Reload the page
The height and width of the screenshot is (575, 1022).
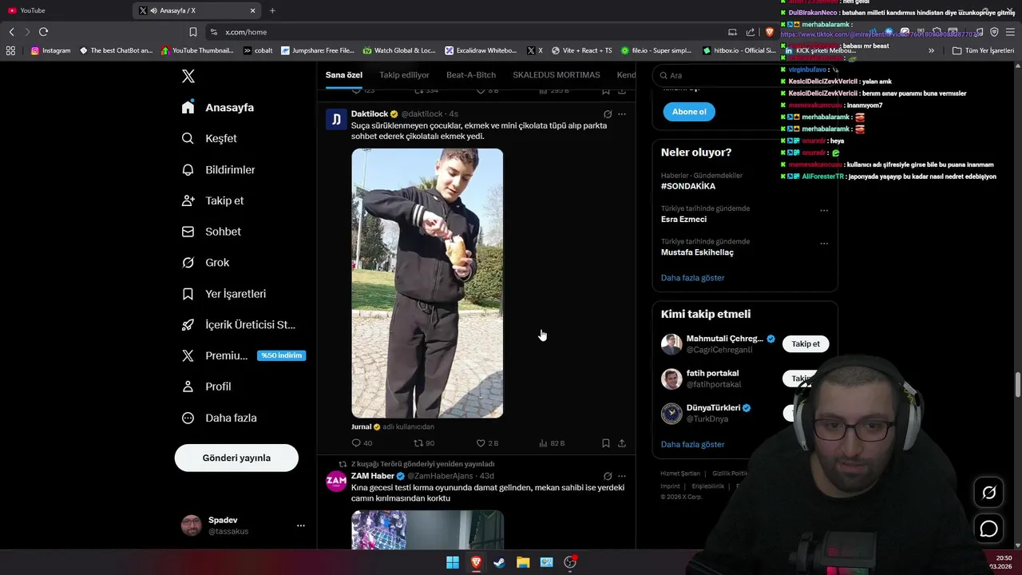(x=43, y=32)
